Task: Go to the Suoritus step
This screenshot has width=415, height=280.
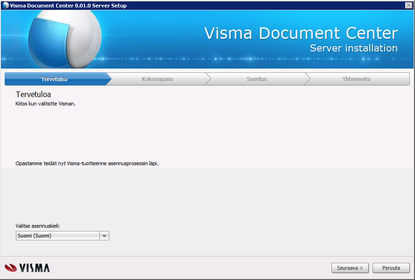Action: 257,79
